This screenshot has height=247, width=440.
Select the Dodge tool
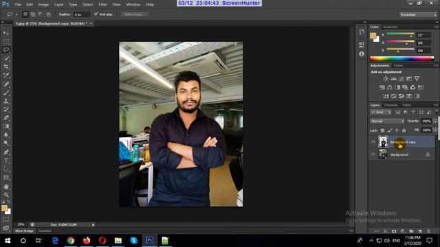[x=6, y=143]
